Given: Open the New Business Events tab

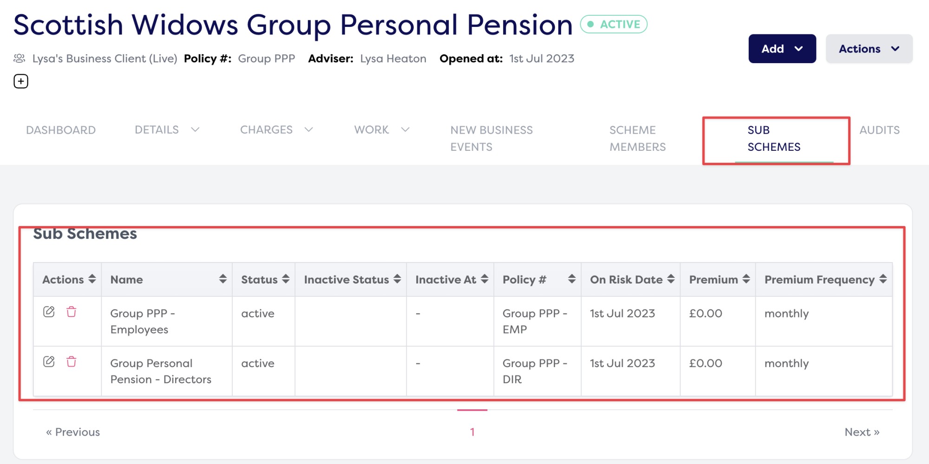Looking at the screenshot, I should click(x=491, y=138).
